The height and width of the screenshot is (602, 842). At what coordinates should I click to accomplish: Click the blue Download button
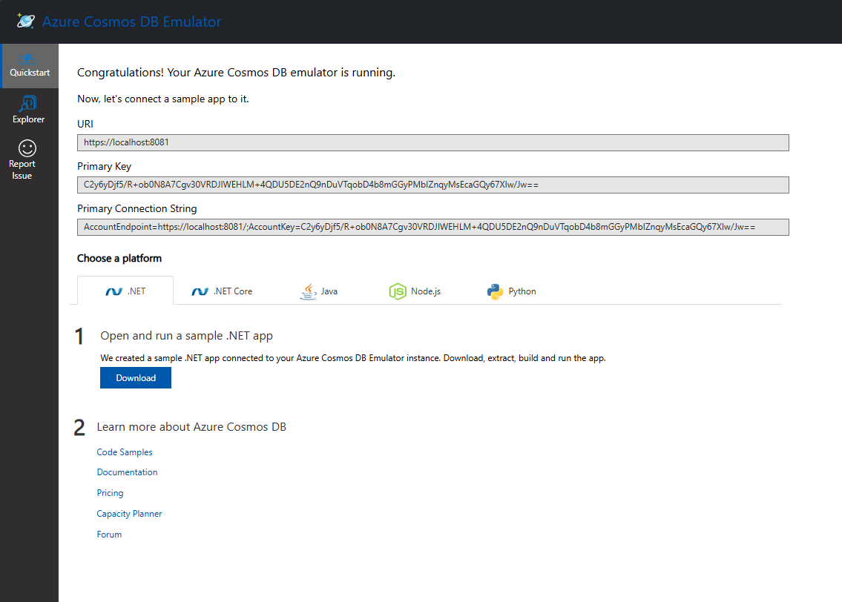(x=136, y=377)
